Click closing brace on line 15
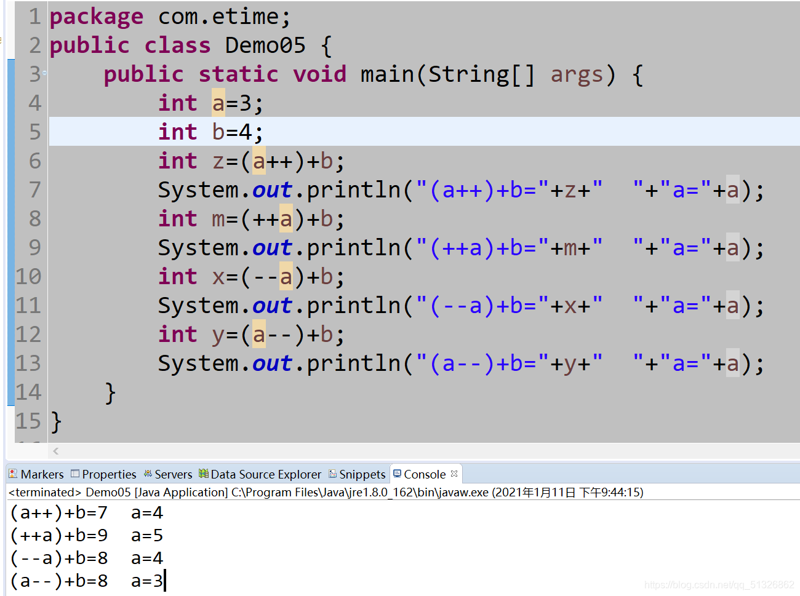The image size is (800, 596). click(x=56, y=422)
